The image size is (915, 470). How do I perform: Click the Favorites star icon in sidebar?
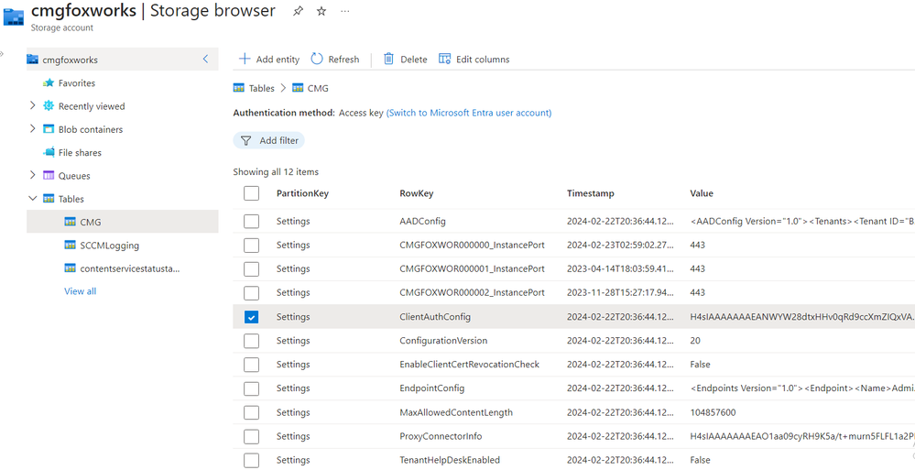[49, 82]
